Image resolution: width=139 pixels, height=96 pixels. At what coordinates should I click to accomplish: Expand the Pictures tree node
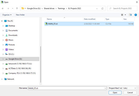3,45
